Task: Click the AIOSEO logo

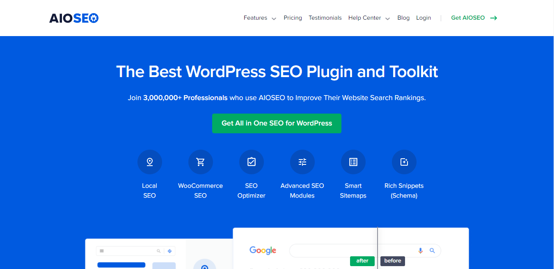Action: coord(74,18)
